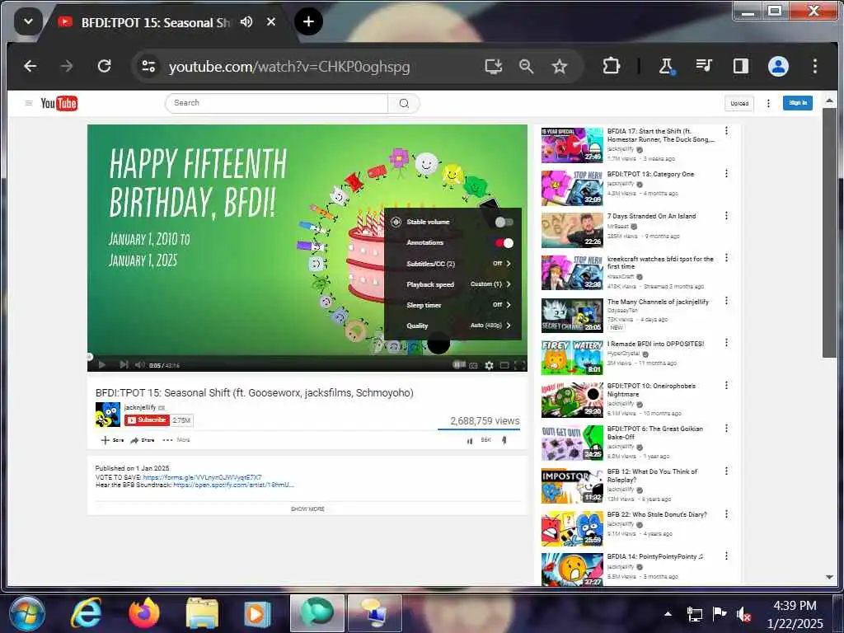Turn off Annotations toggle

pos(504,243)
